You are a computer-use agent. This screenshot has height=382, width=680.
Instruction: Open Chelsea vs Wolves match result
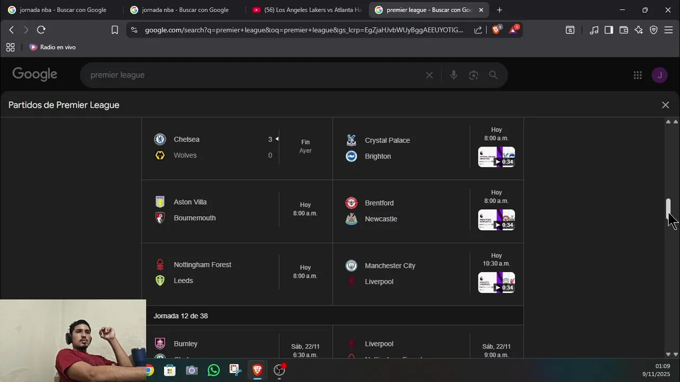[237, 147]
